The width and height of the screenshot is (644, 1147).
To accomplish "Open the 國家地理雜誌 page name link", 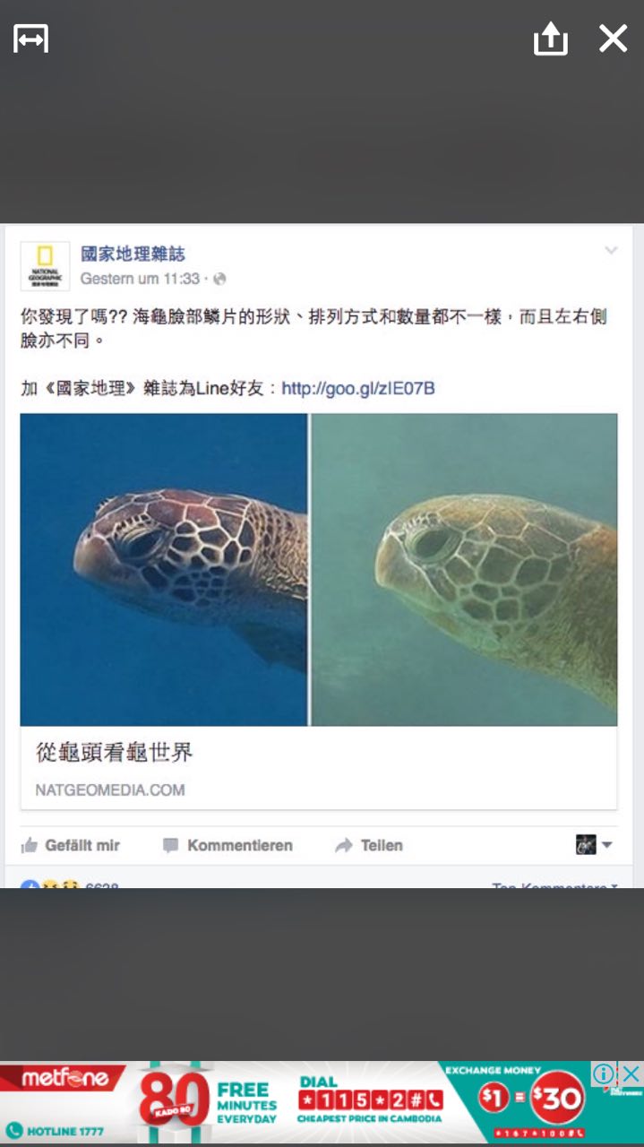I will tap(133, 254).
